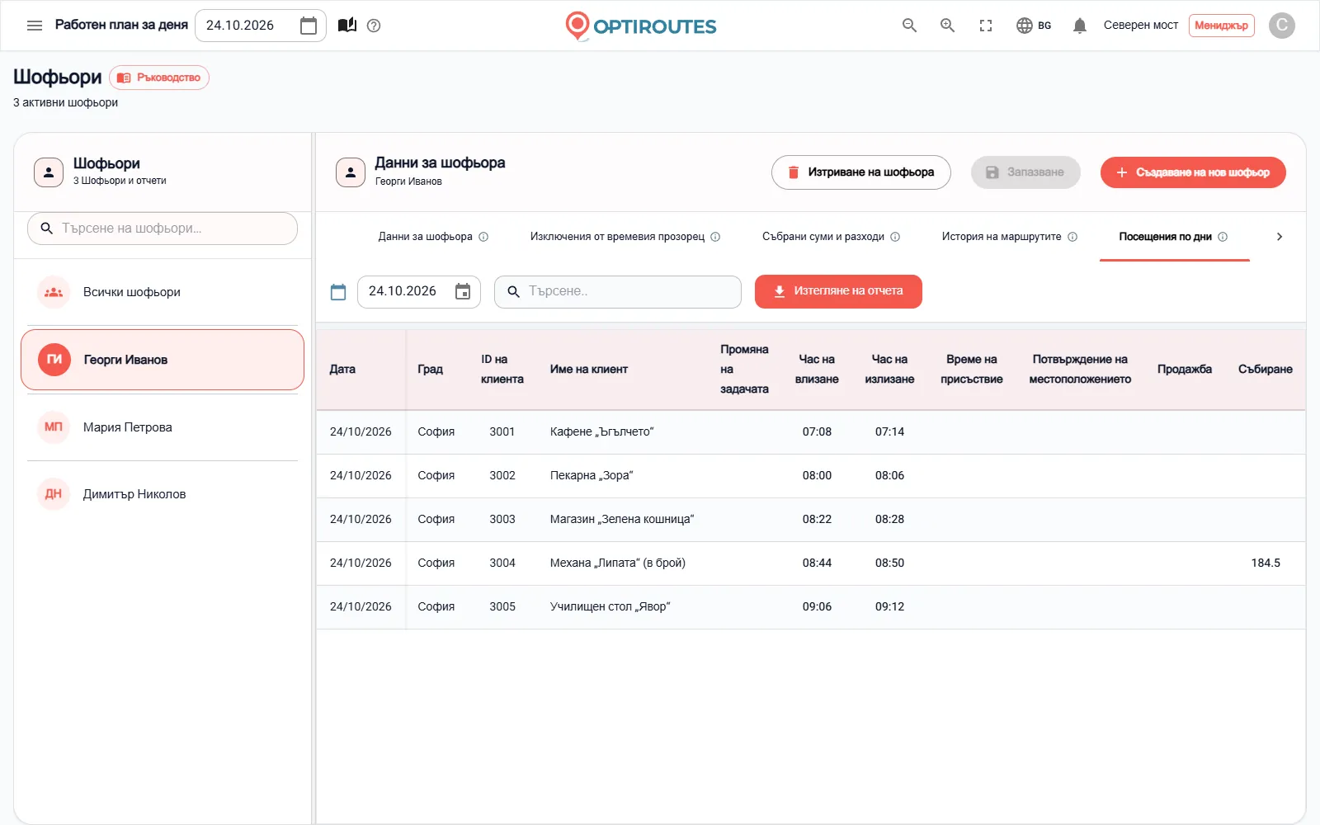Click the zoom-in magnifier icon
Image resolution: width=1320 pixels, height=825 pixels.
tap(947, 26)
